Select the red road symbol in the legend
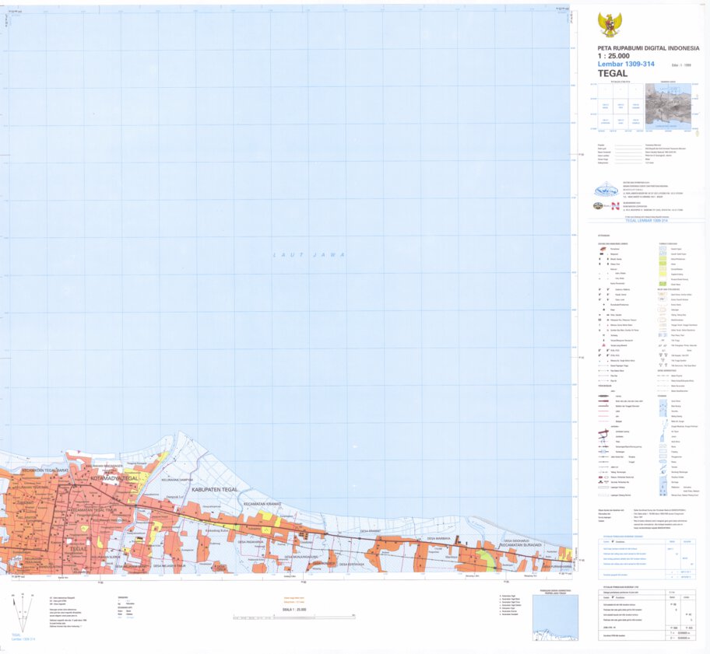Image resolution: width=710 pixels, height=654 pixels. pyautogui.click(x=603, y=401)
